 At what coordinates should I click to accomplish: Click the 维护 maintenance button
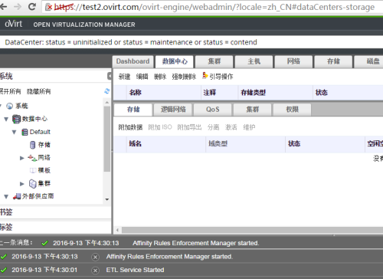pos(249,127)
